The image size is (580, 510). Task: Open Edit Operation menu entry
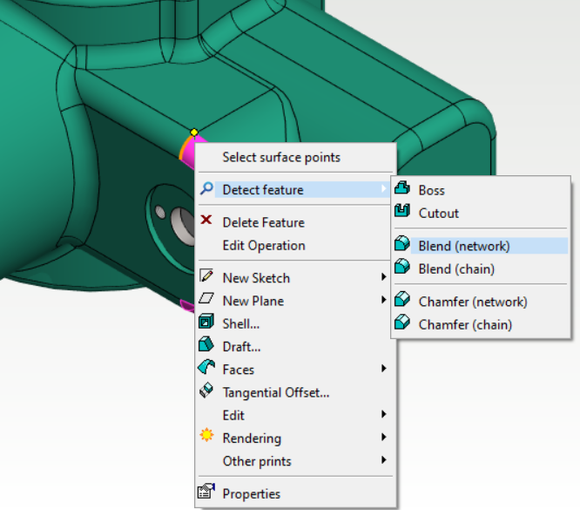pos(264,245)
